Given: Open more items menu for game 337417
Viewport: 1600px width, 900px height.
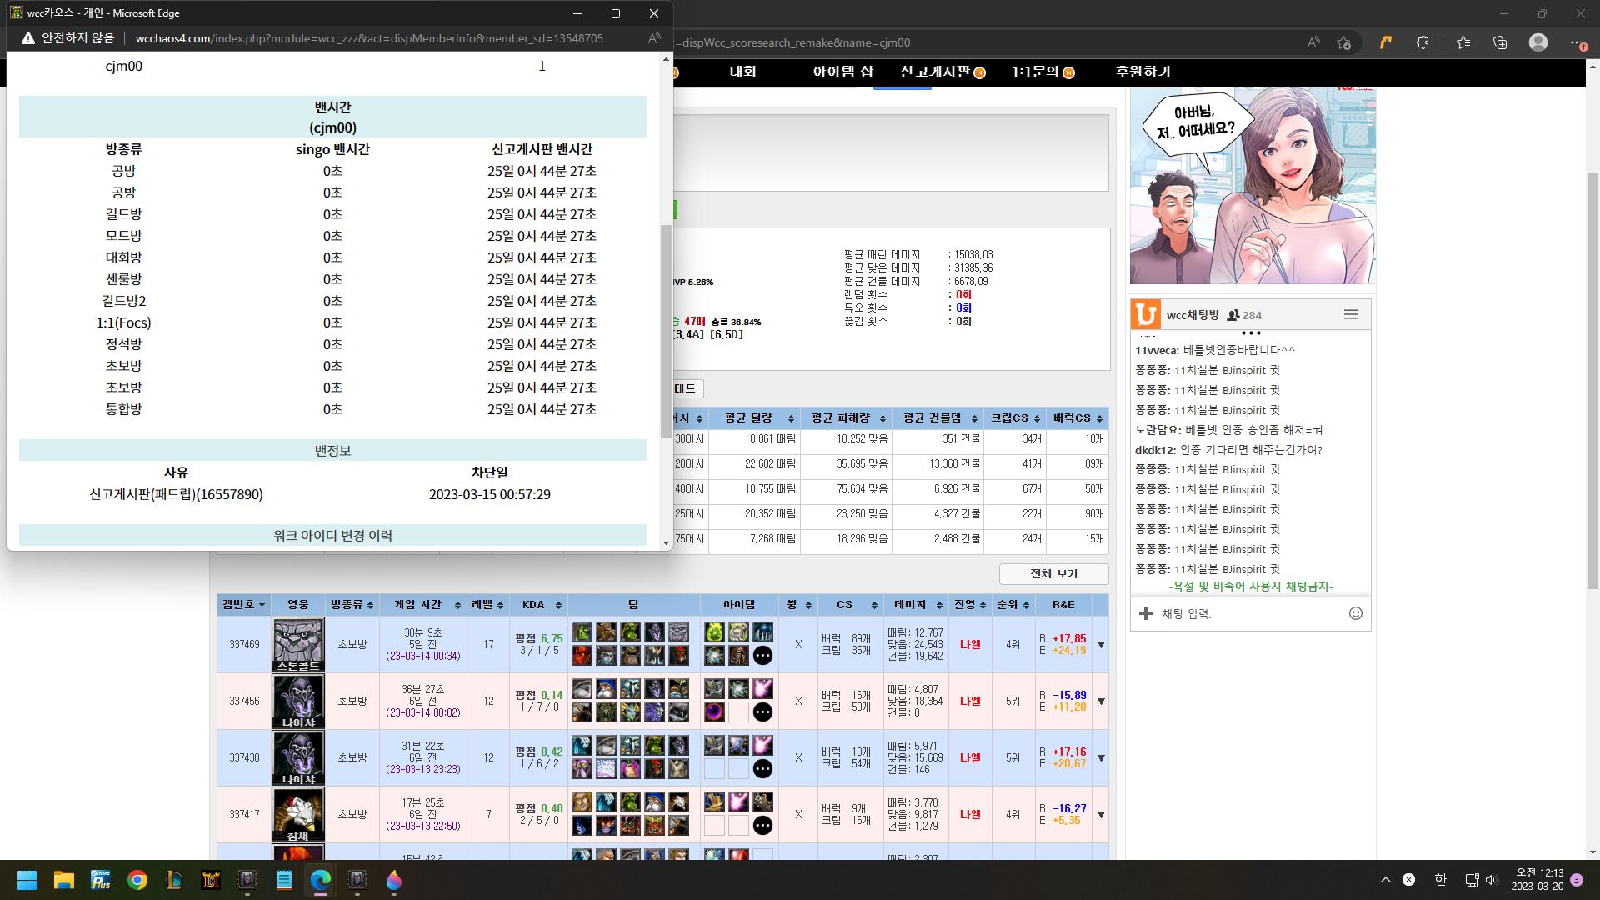Looking at the screenshot, I should [x=762, y=826].
